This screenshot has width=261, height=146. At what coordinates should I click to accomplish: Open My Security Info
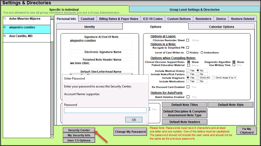click(79, 135)
